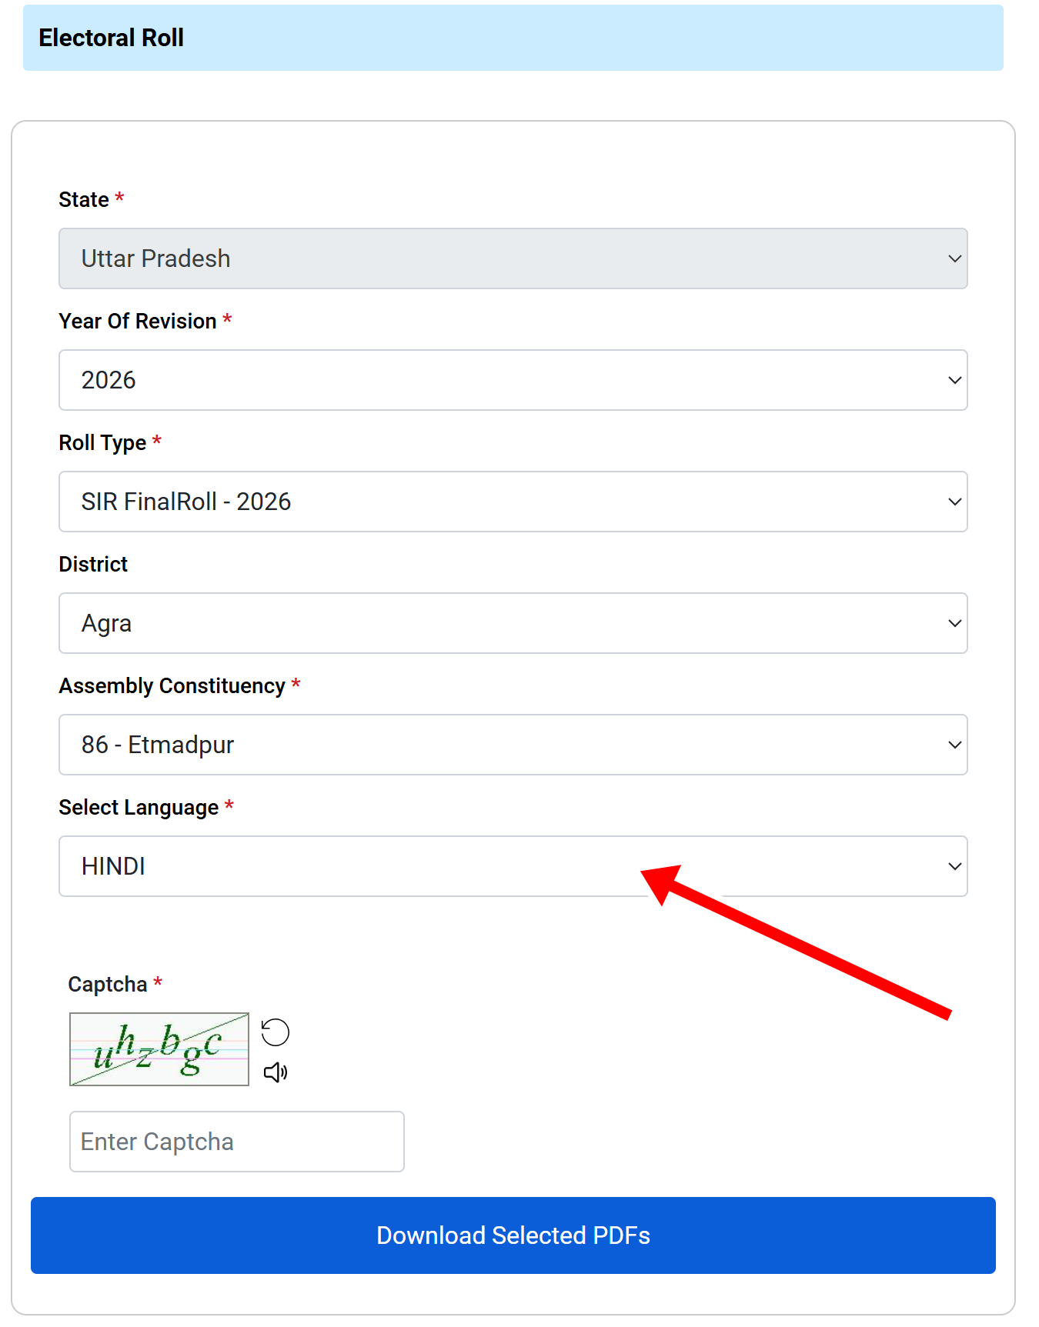Click the chevron on the HINDI field

click(954, 866)
